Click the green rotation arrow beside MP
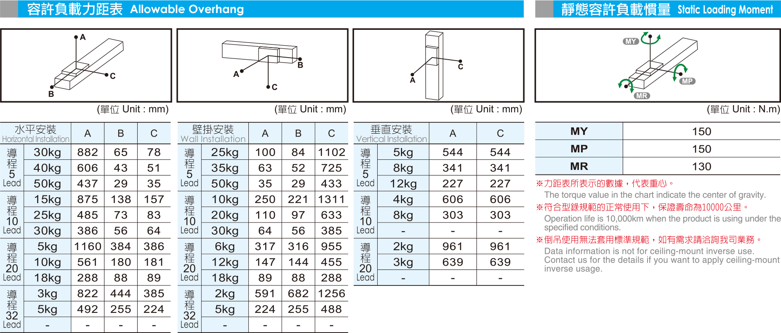Screen dimensions: 781x333 [x=679, y=71]
